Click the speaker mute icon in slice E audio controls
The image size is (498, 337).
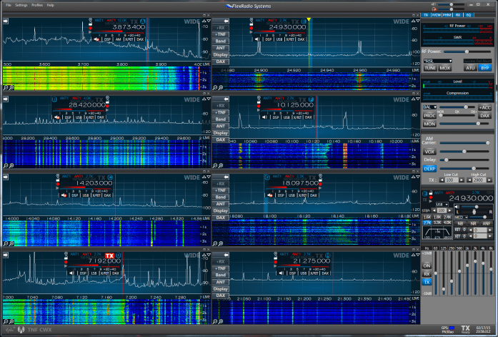point(457,207)
